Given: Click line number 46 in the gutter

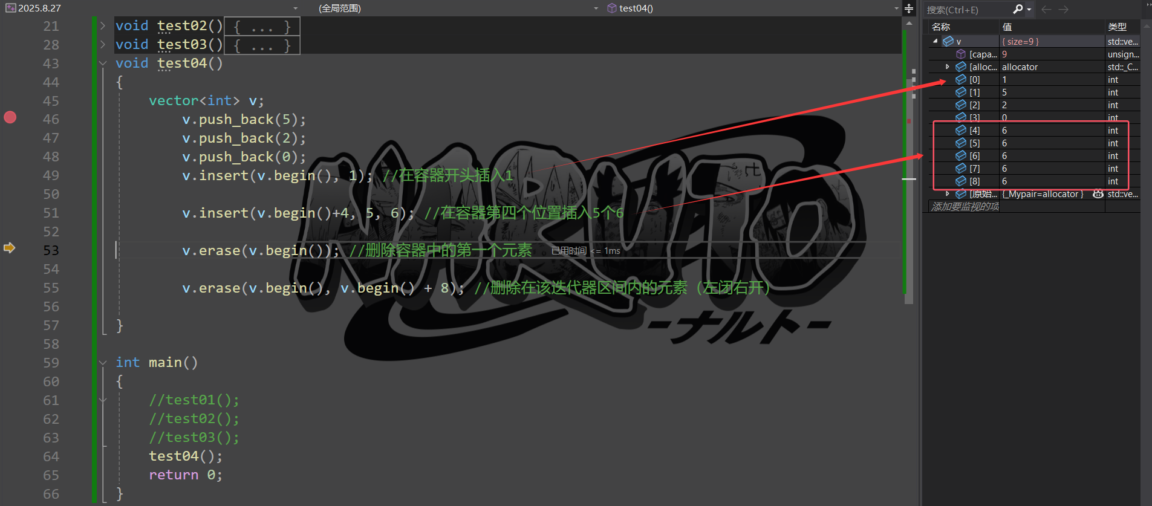Looking at the screenshot, I should tap(51, 119).
